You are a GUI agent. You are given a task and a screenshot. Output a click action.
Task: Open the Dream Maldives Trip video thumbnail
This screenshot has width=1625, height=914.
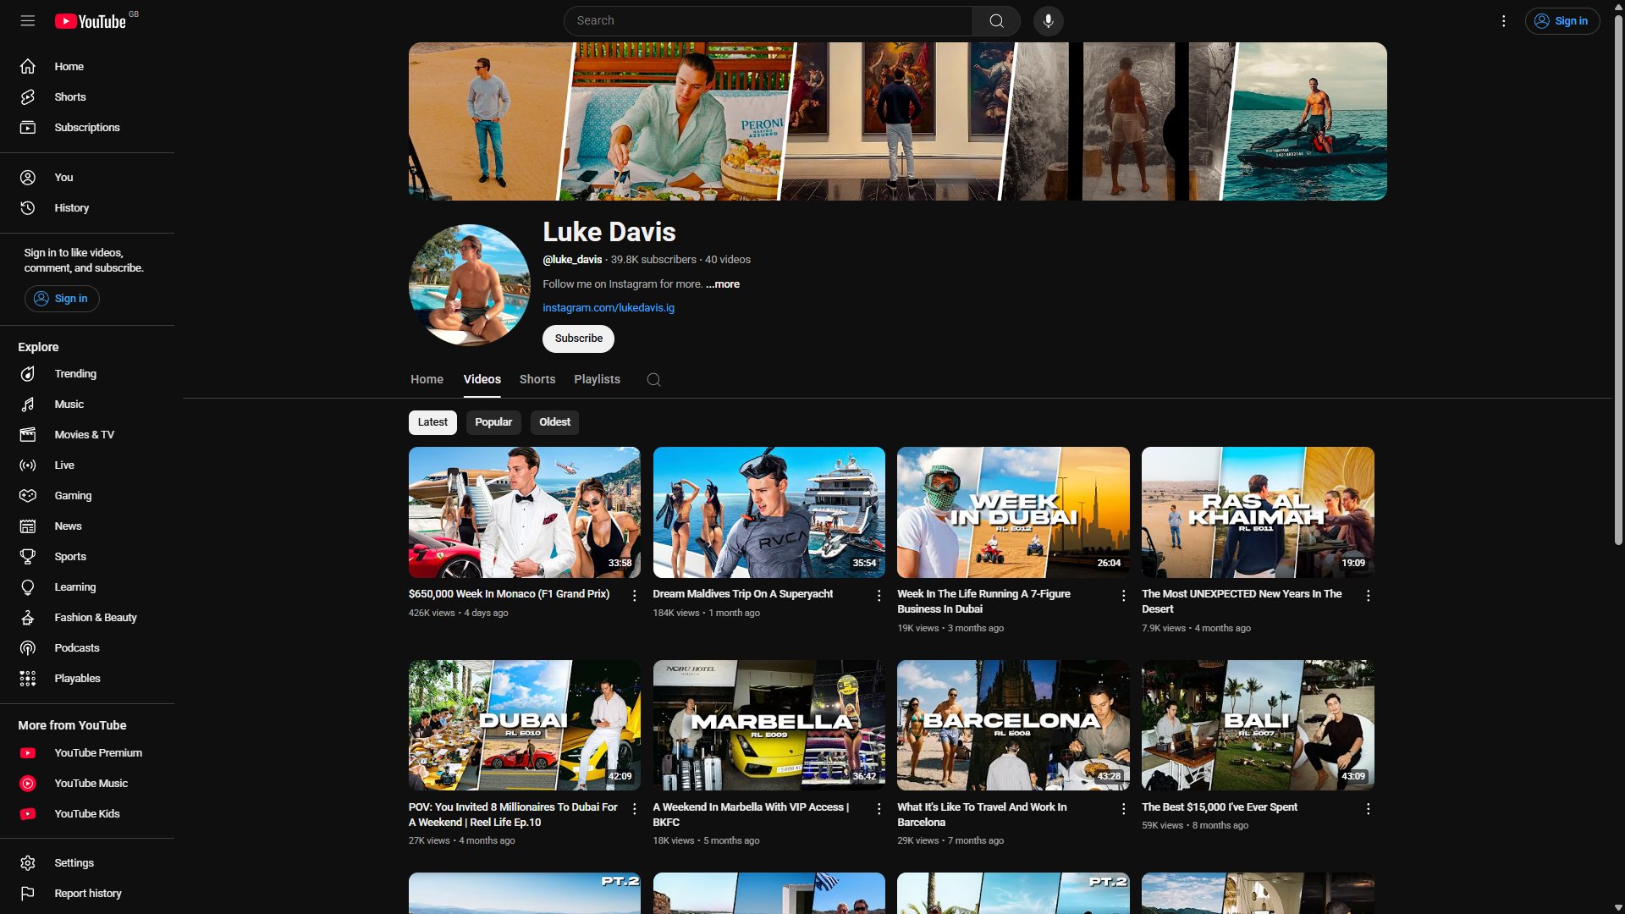pyautogui.click(x=768, y=512)
